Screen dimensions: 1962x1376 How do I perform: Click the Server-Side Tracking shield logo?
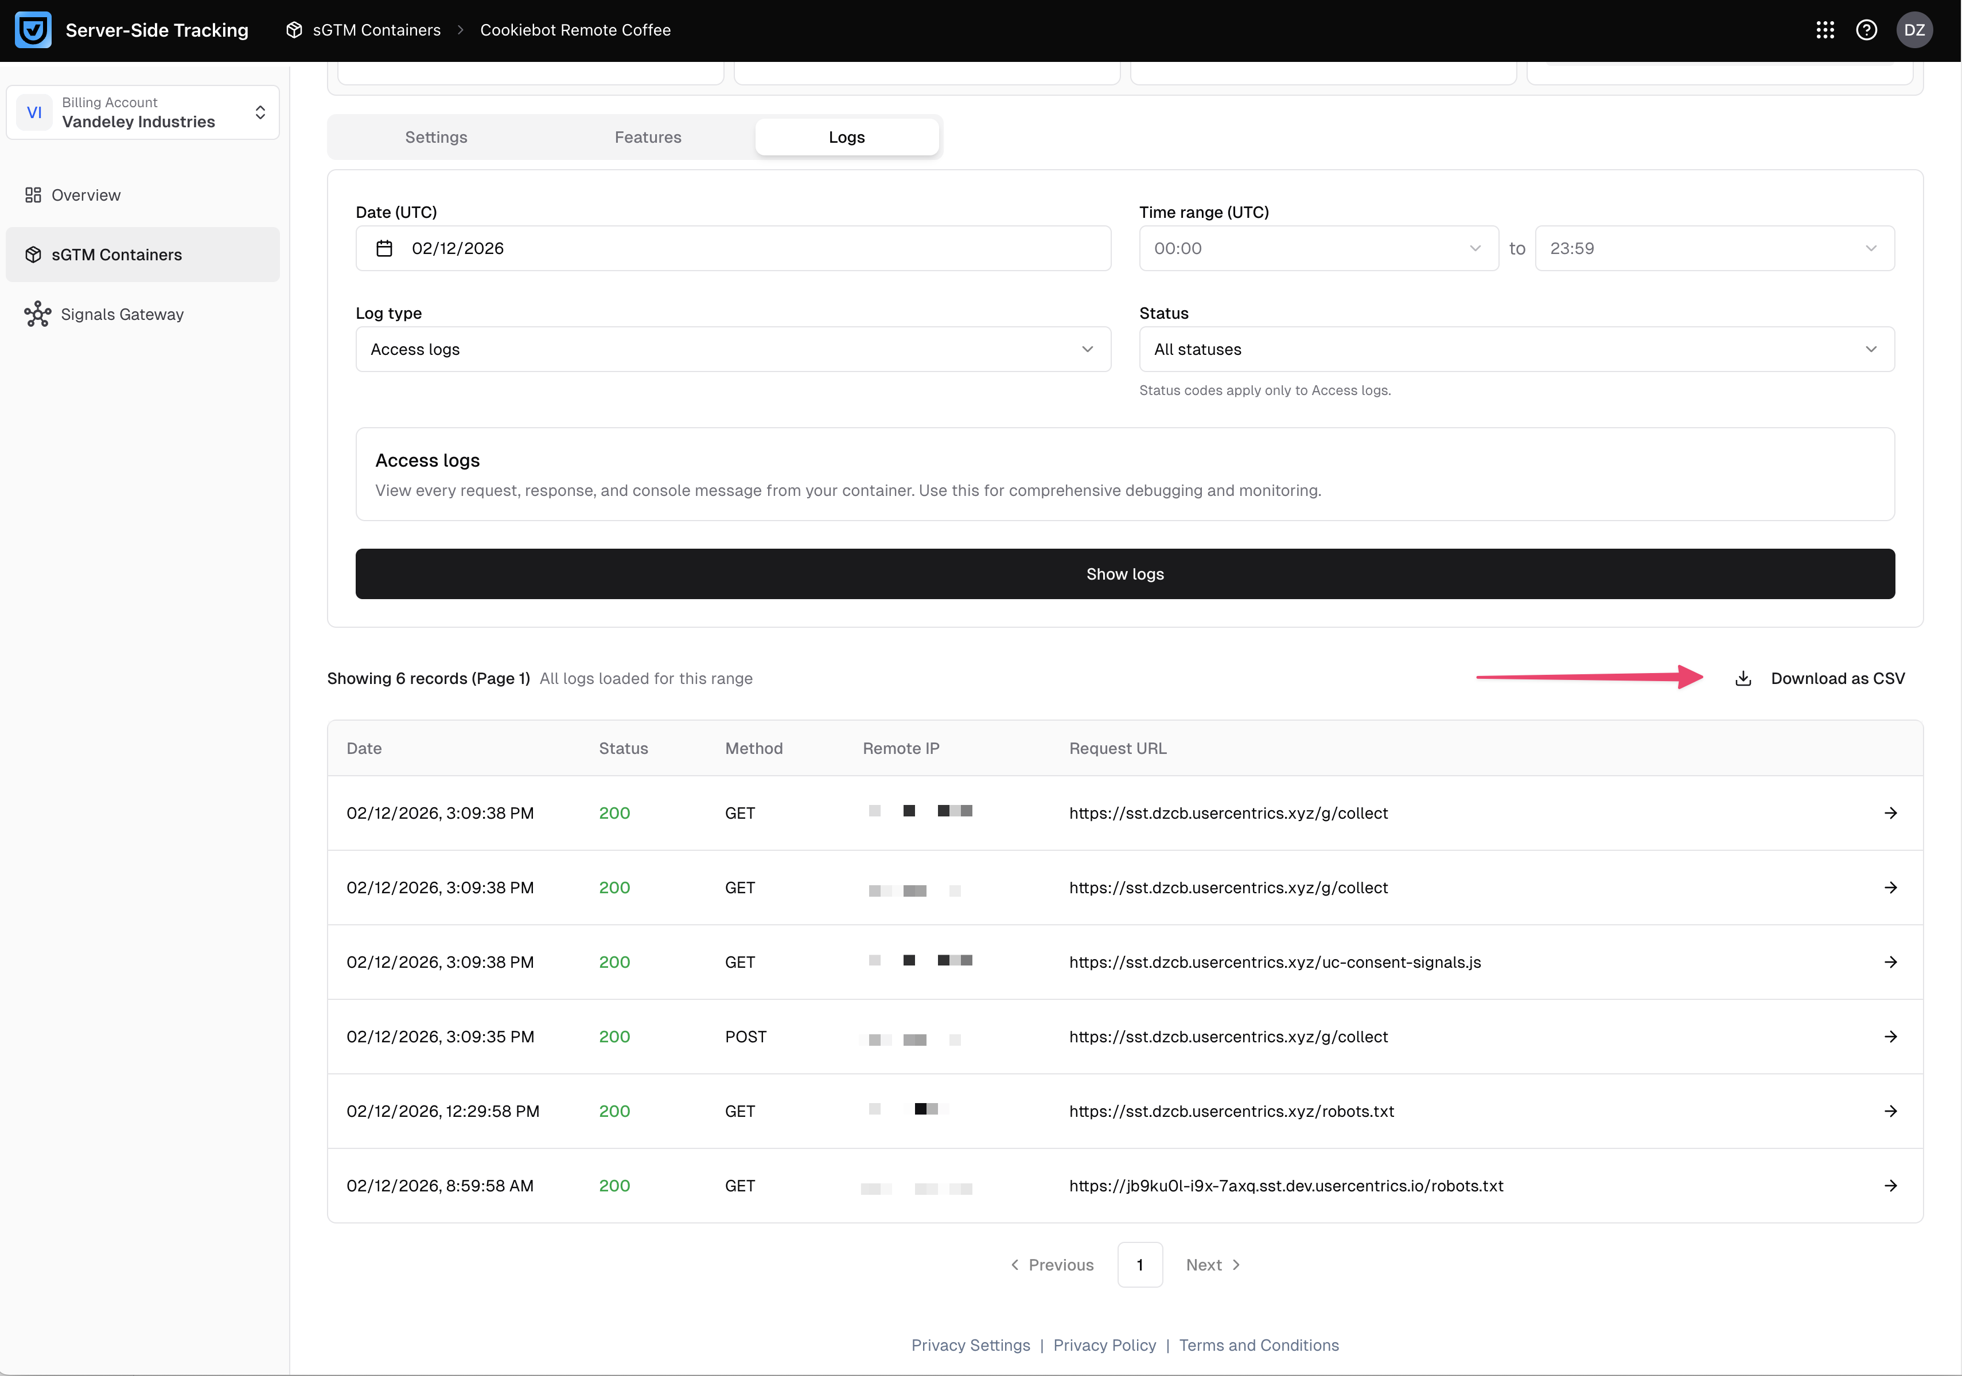33,30
